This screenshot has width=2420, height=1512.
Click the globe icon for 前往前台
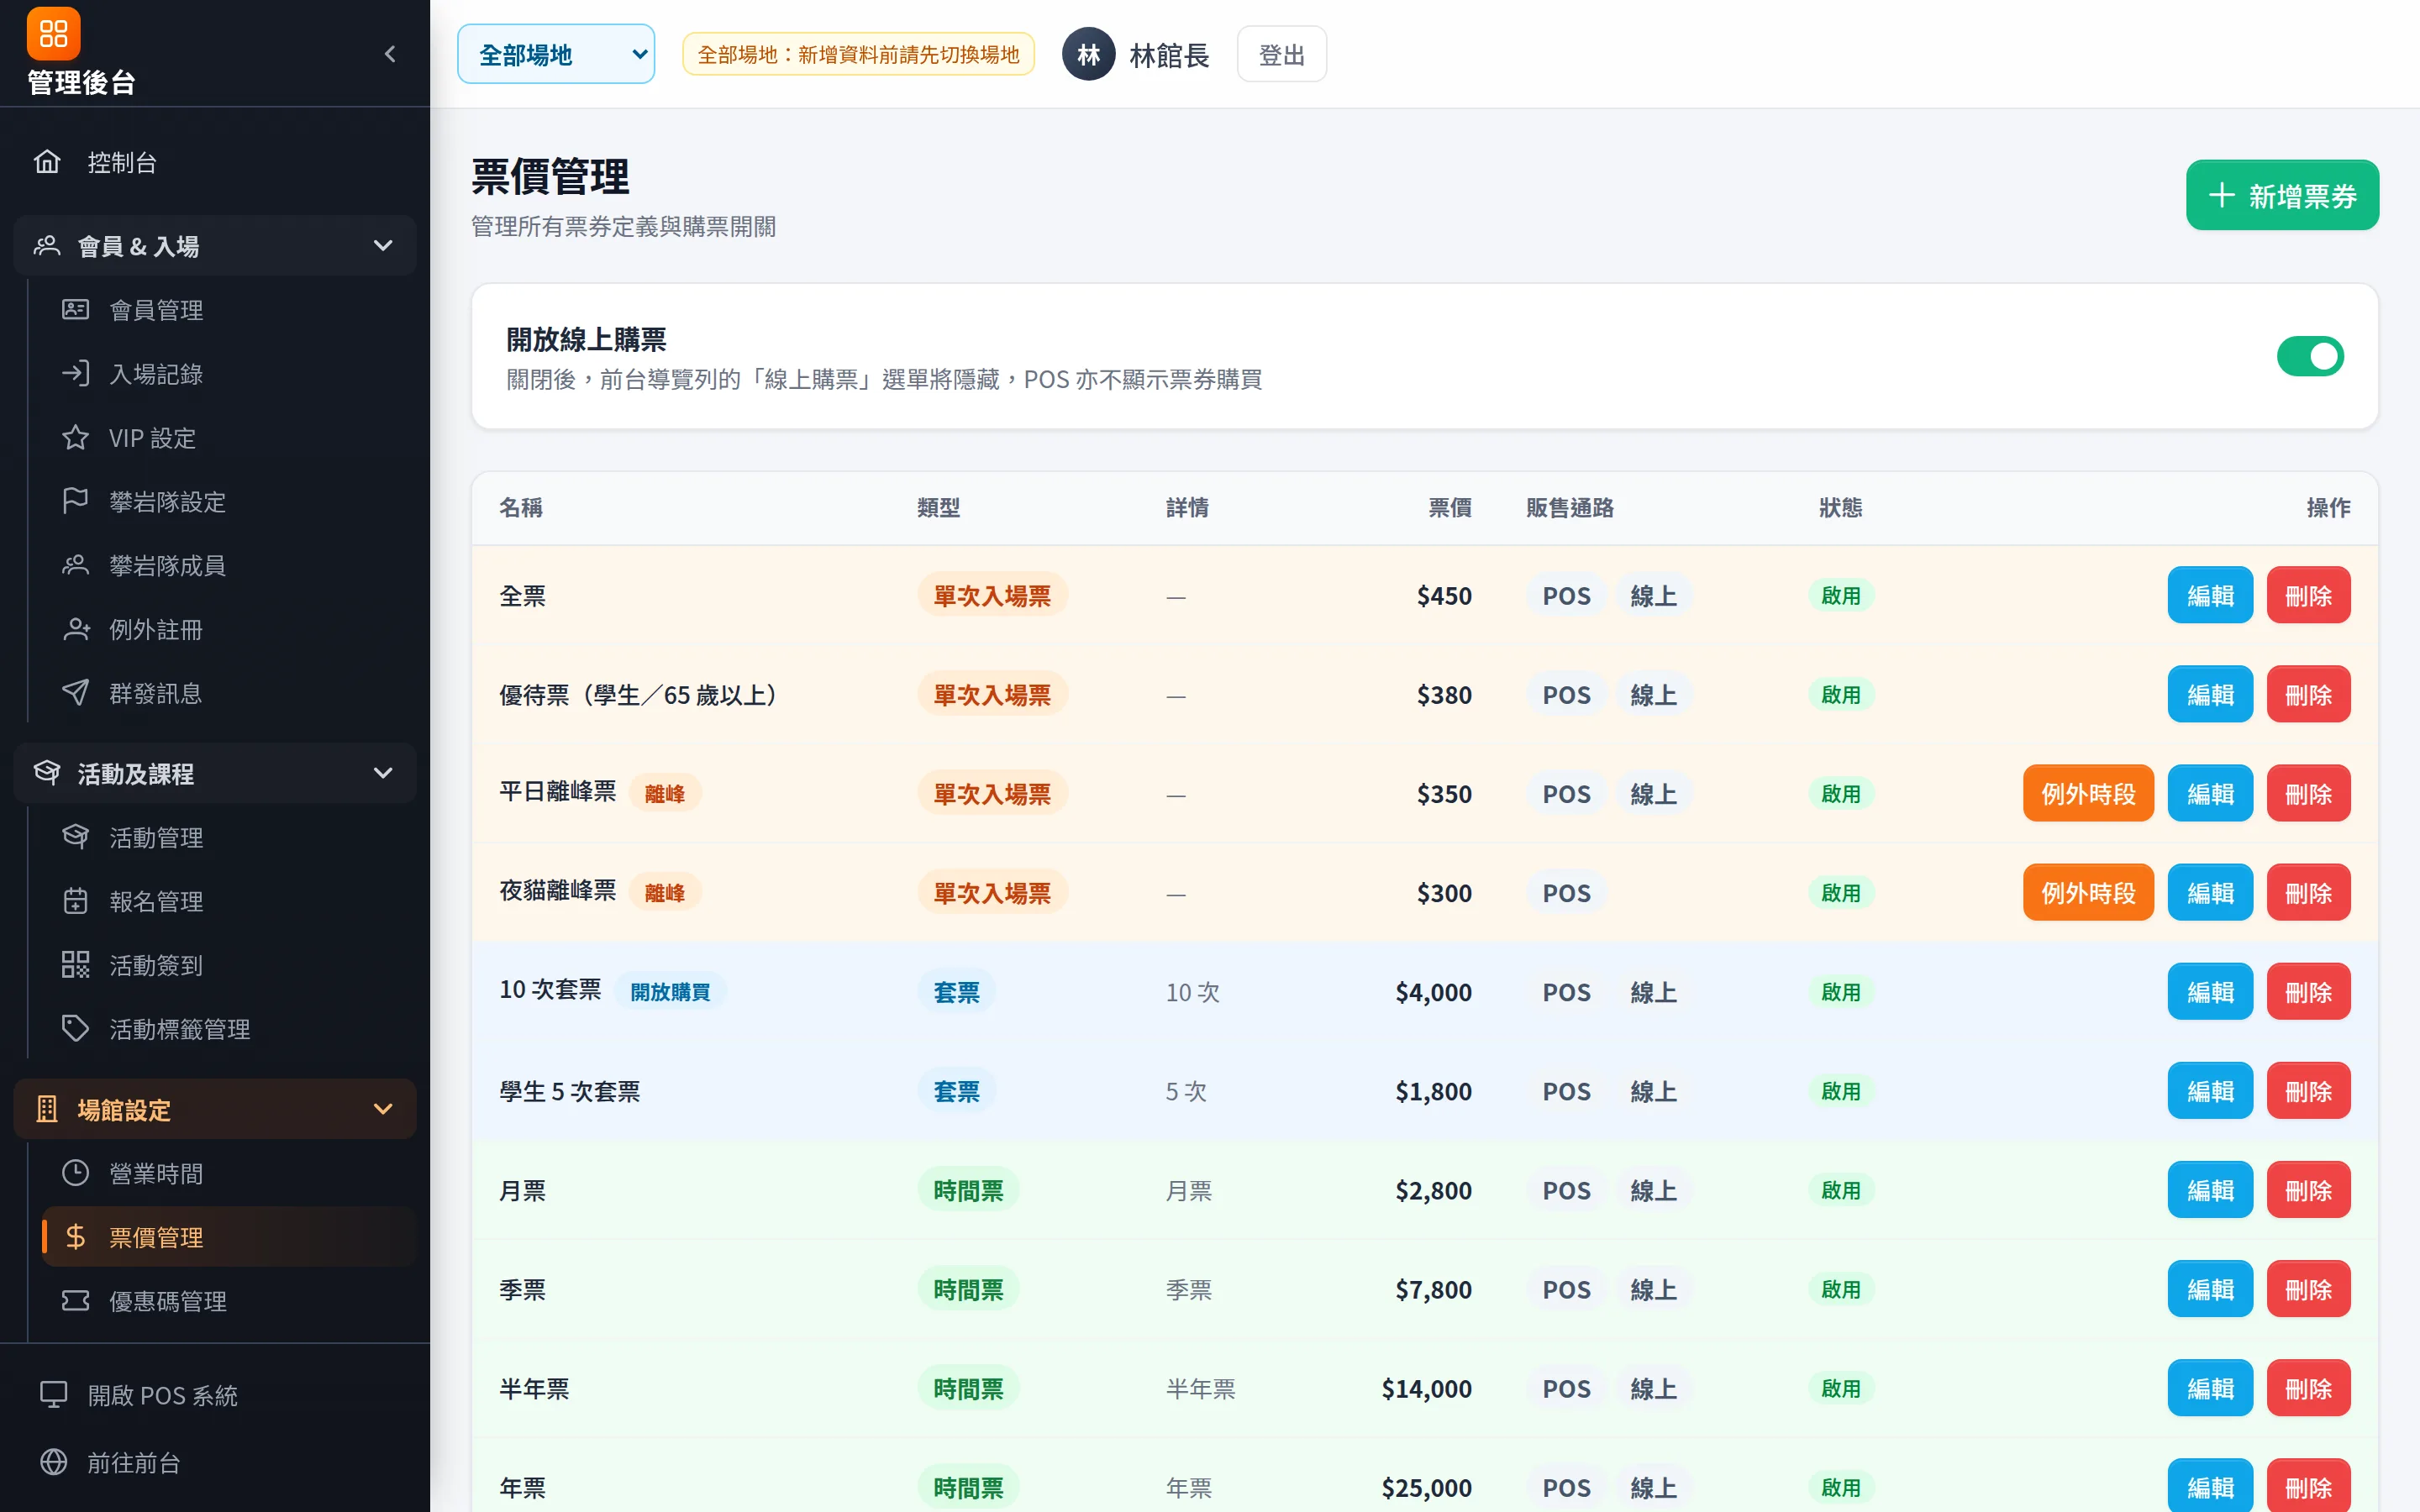click(x=53, y=1462)
